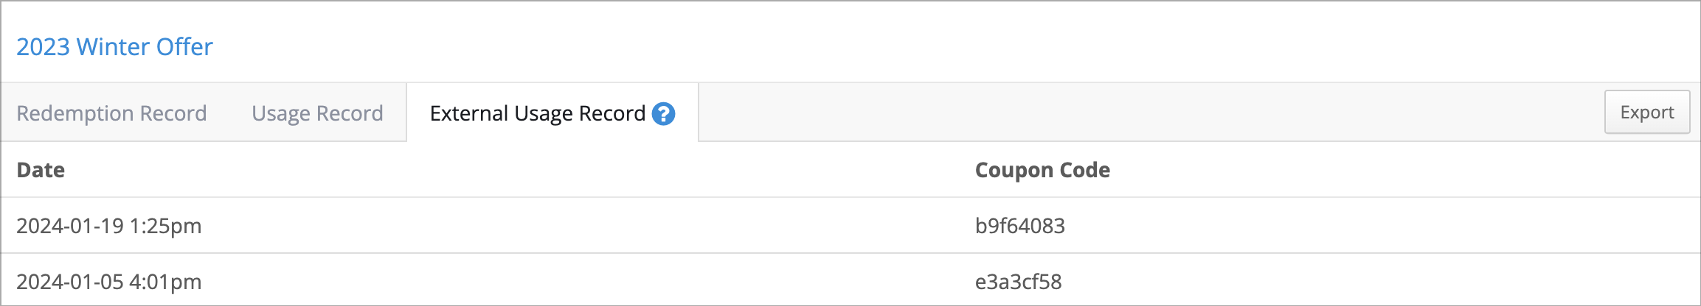The width and height of the screenshot is (1701, 306).
Task: Click the campaign title 2023 Winter Offer
Action: coord(114,47)
